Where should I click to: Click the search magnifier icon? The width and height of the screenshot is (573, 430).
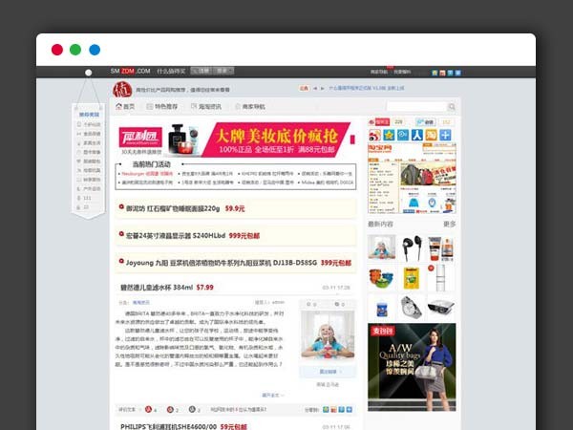450,106
